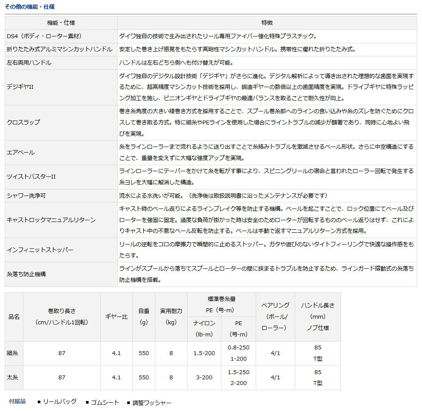Click the その他の機能・仕様 section heading
The image size is (422, 411).
30,7
